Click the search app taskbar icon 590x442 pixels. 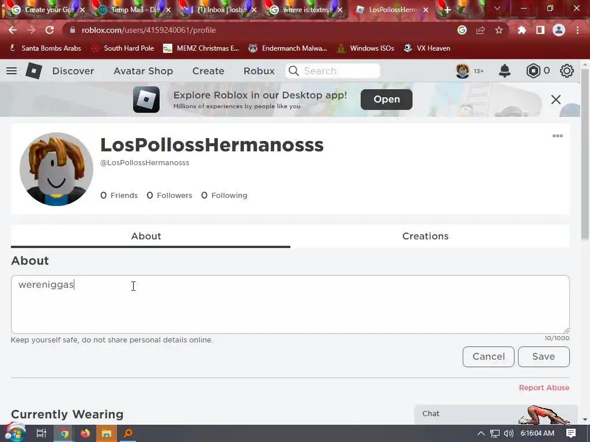(128, 433)
